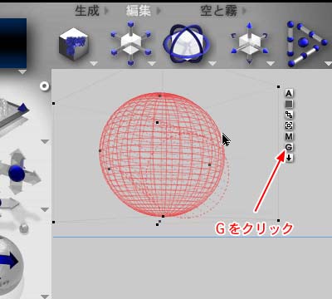Click the gray family color square

point(289,104)
